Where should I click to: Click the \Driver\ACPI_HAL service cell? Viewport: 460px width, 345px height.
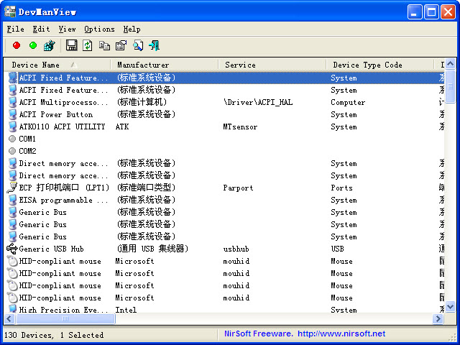point(257,102)
